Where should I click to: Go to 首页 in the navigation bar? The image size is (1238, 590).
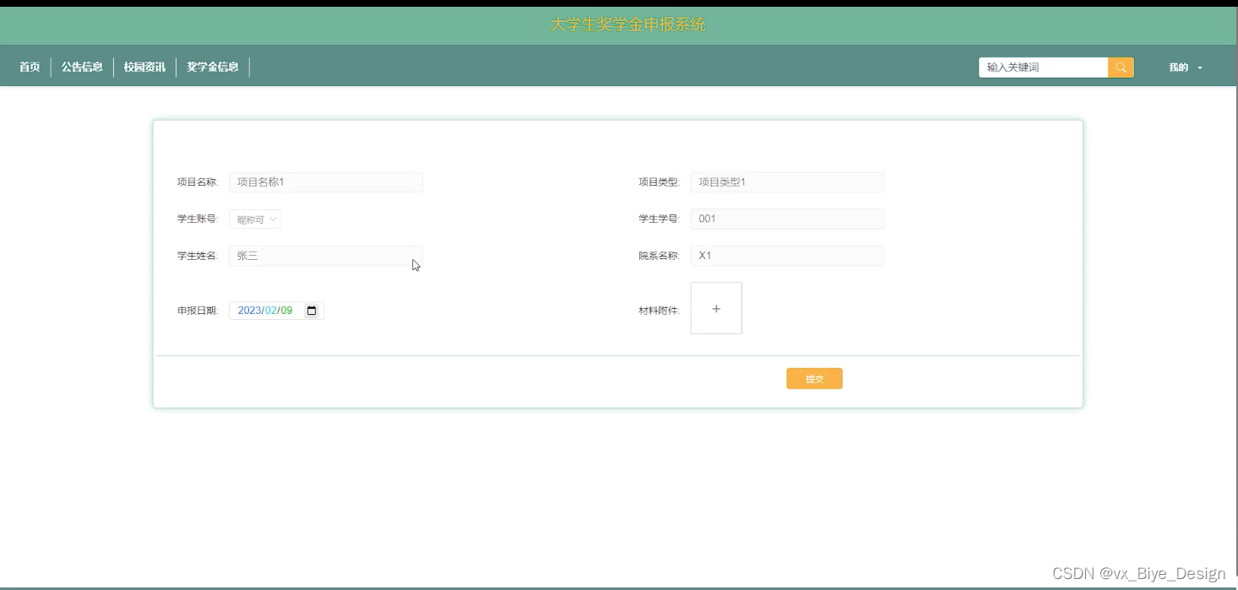30,68
